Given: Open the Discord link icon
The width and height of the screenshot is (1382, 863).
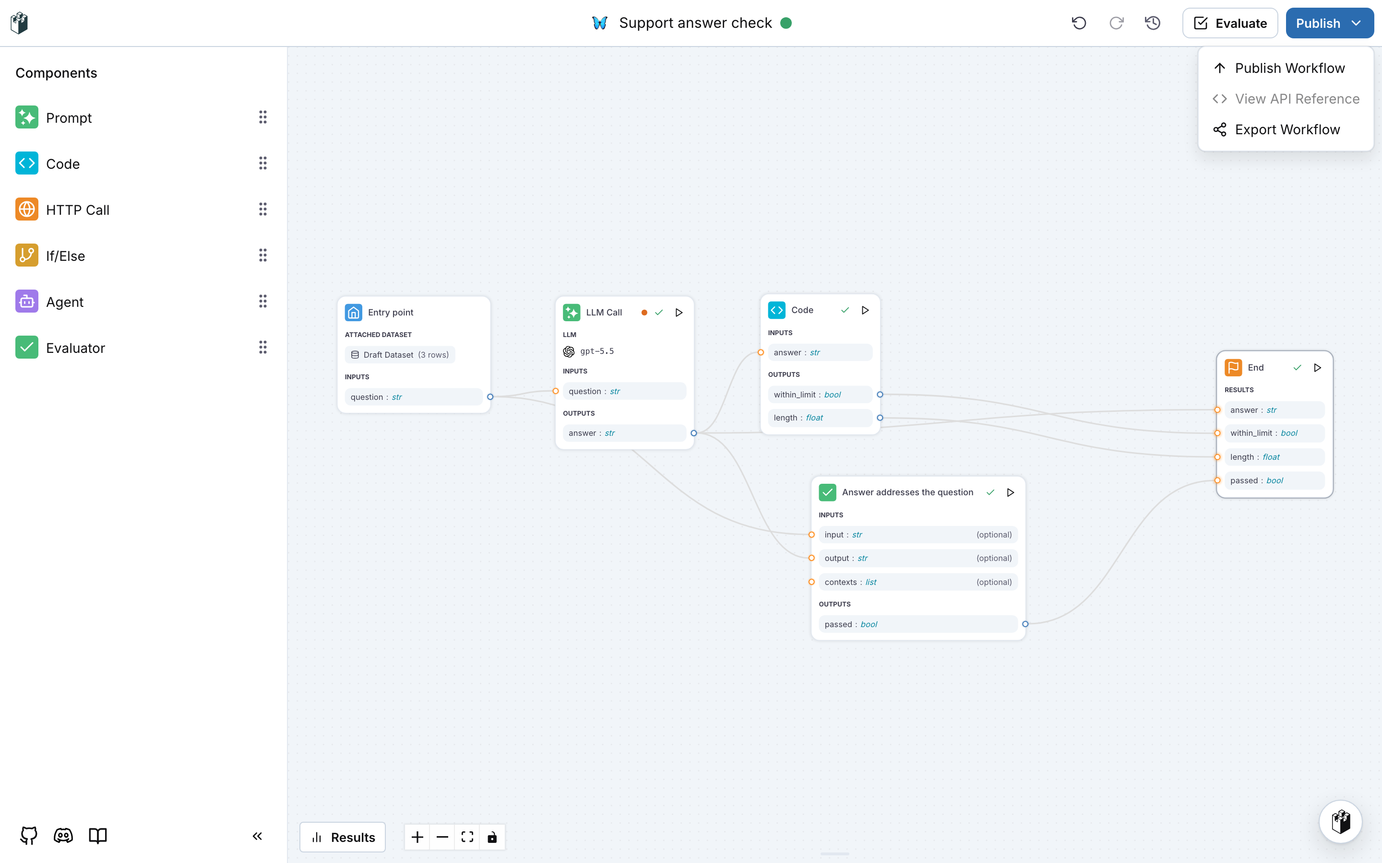Looking at the screenshot, I should (63, 836).
